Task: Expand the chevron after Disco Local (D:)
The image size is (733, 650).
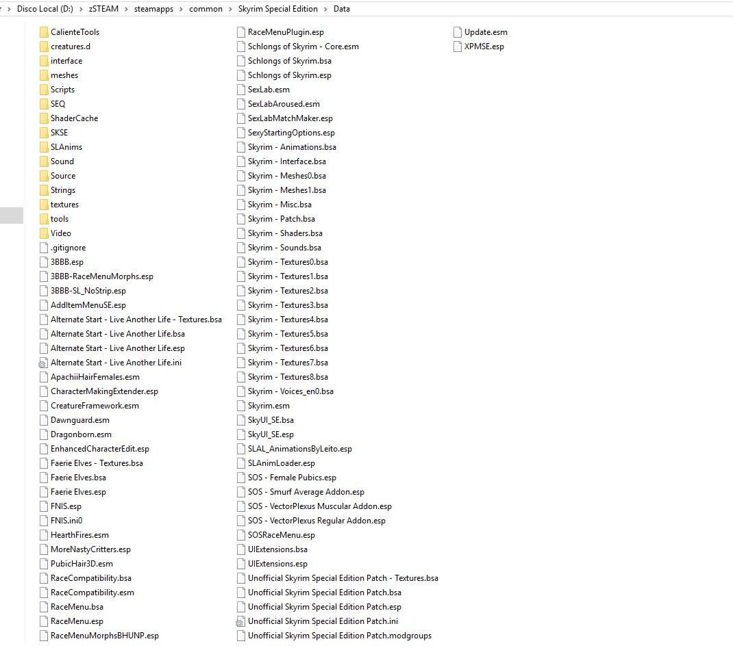Action: point(81,9)
